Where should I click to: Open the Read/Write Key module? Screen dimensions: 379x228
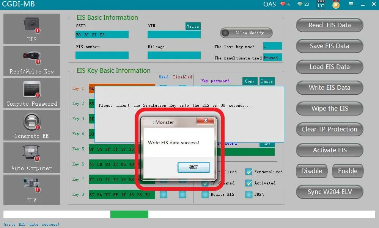pos(31,61)
